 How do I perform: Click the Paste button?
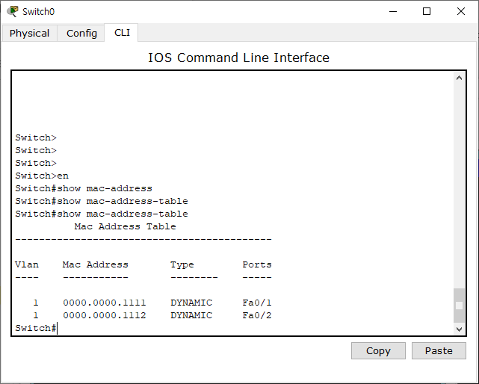point(439,350)
